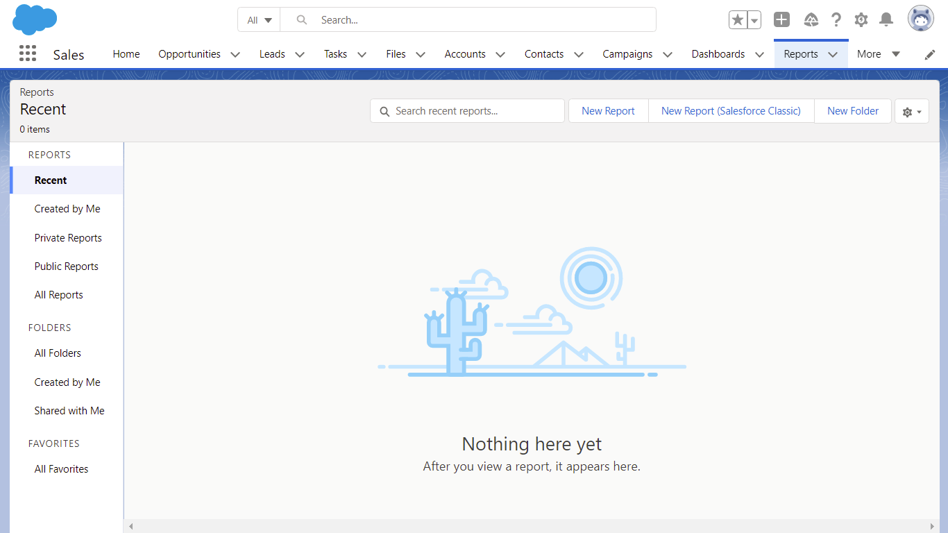Select Created by Me under Reports
Screen dimensions: 948x533
click(x=67, y=209)
